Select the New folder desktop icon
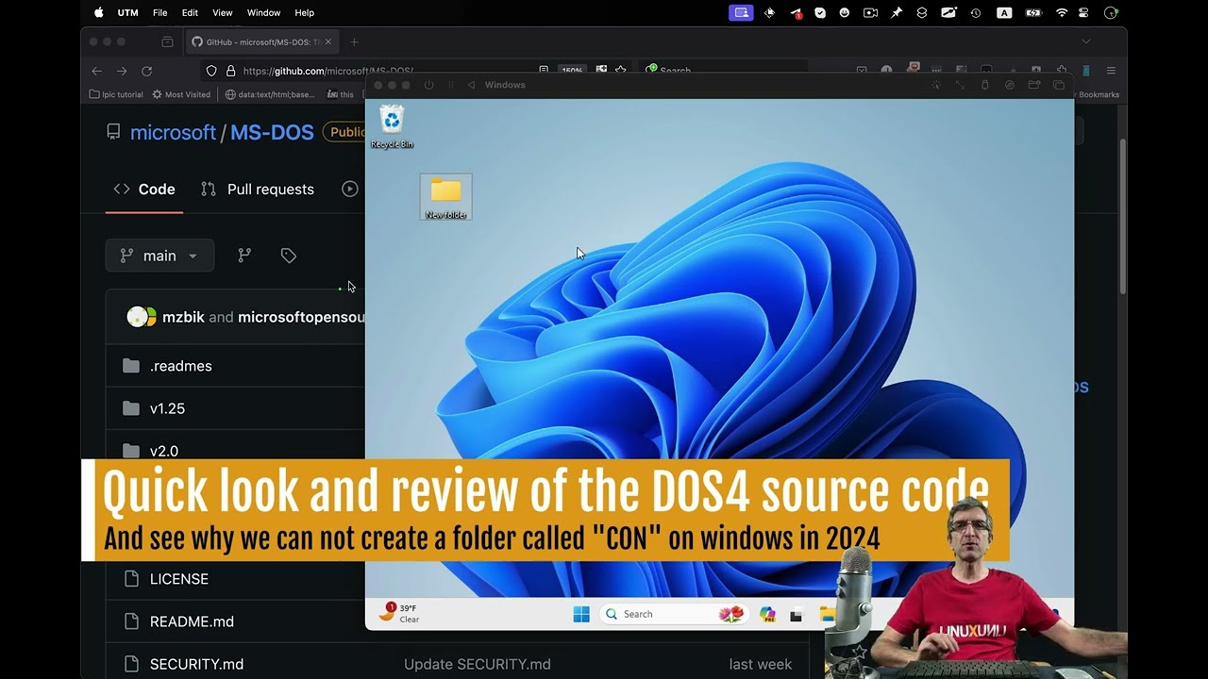Viewport: 1208px width, 679px height. [445, 197]
